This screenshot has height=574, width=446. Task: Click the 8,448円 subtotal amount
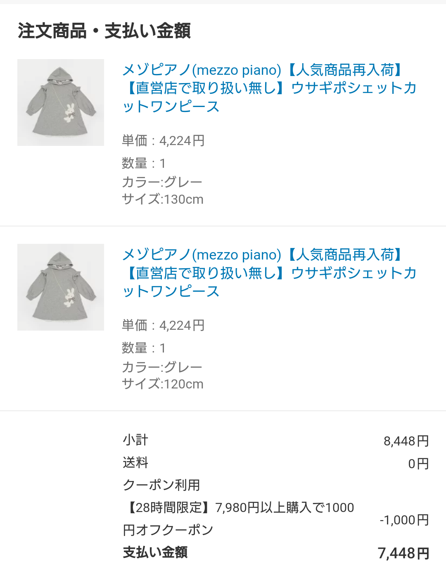tap(406, 441)
